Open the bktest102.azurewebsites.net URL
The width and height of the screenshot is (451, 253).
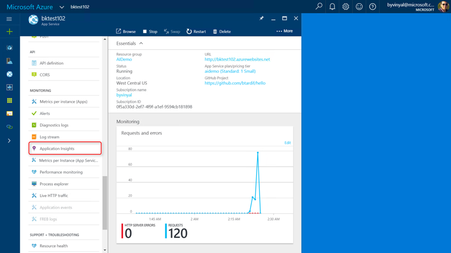point(237,59)
